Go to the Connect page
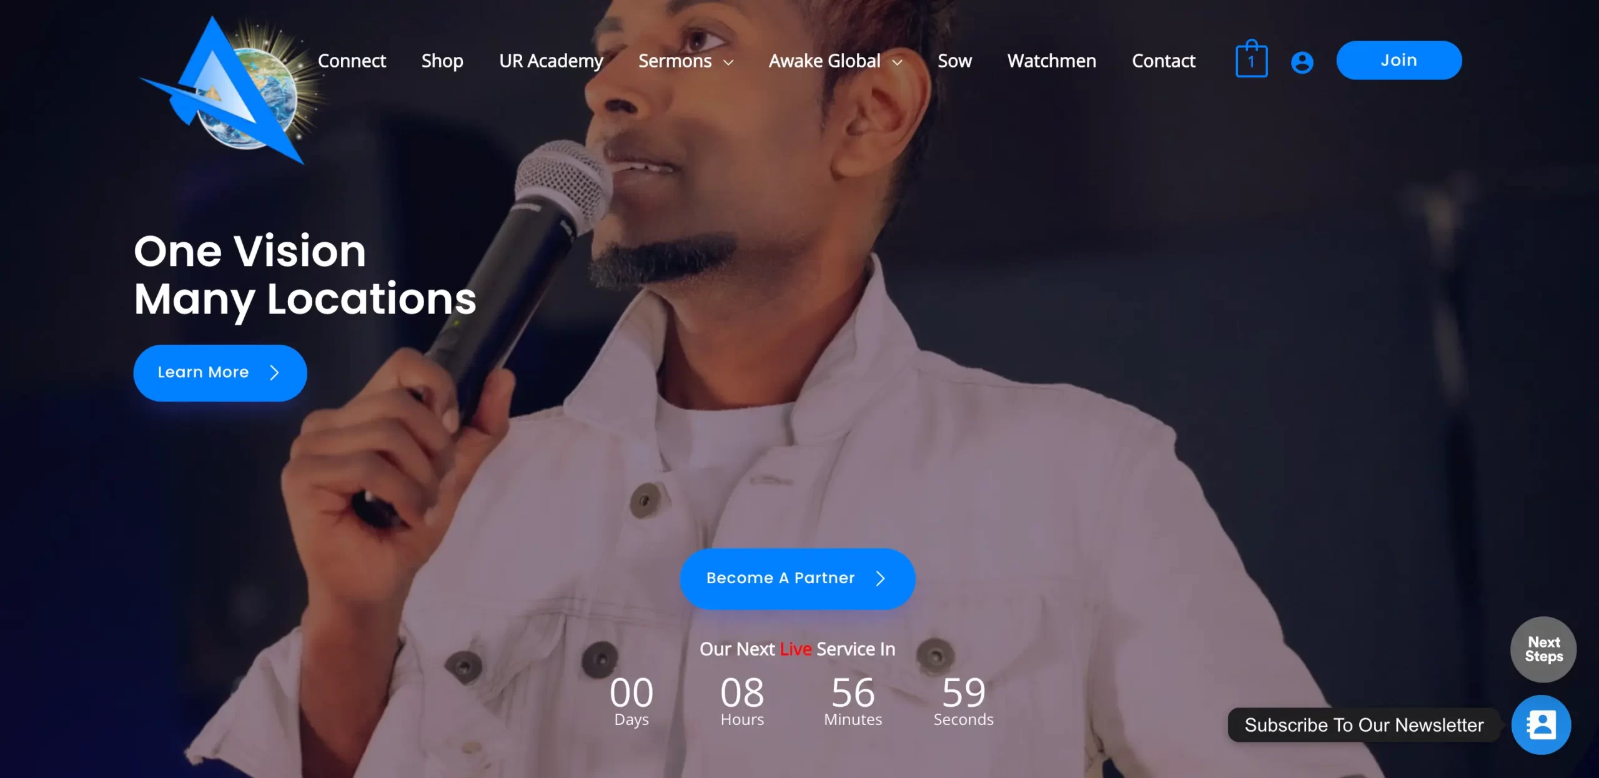Viewport: 1599px width, 778px height. pos(352,61)
